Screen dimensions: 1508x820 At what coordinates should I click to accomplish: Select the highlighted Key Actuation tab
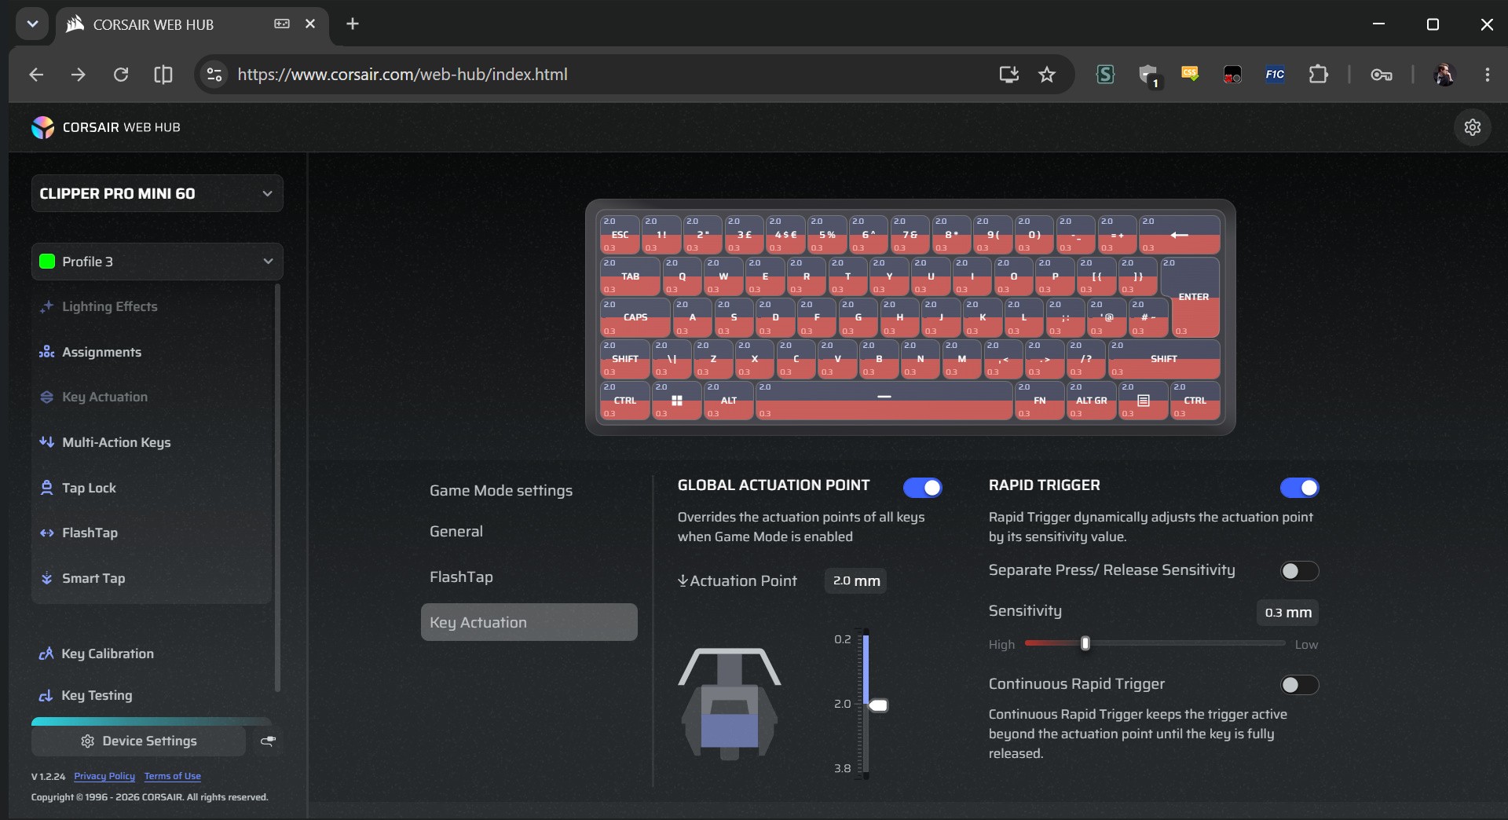pyautogui.click(x=529, y=622)
